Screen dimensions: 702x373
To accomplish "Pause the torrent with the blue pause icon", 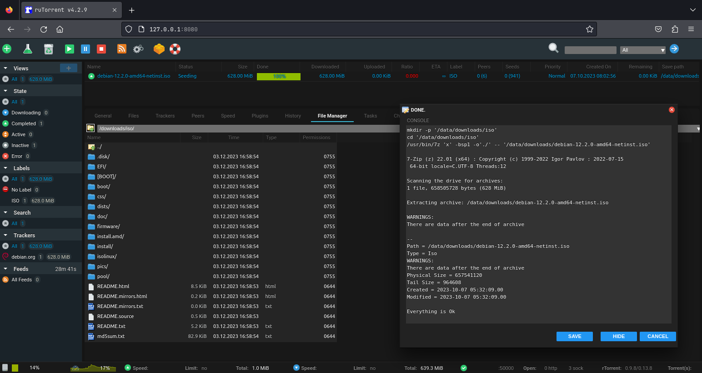I will [x=85, y=49].
